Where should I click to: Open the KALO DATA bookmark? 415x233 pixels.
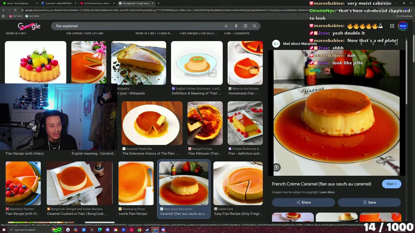click(x=32, y=16)
